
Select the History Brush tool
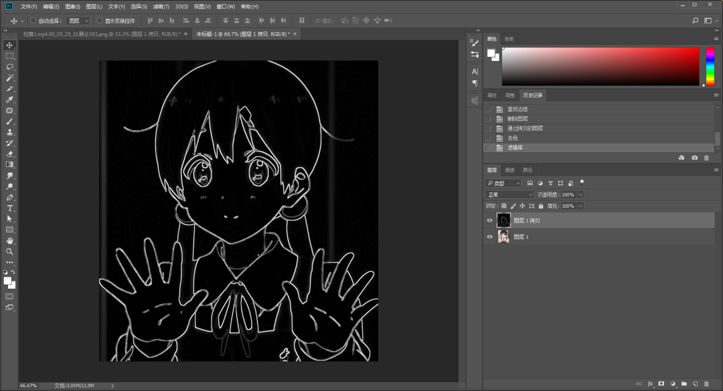click(x=9, y=143)
